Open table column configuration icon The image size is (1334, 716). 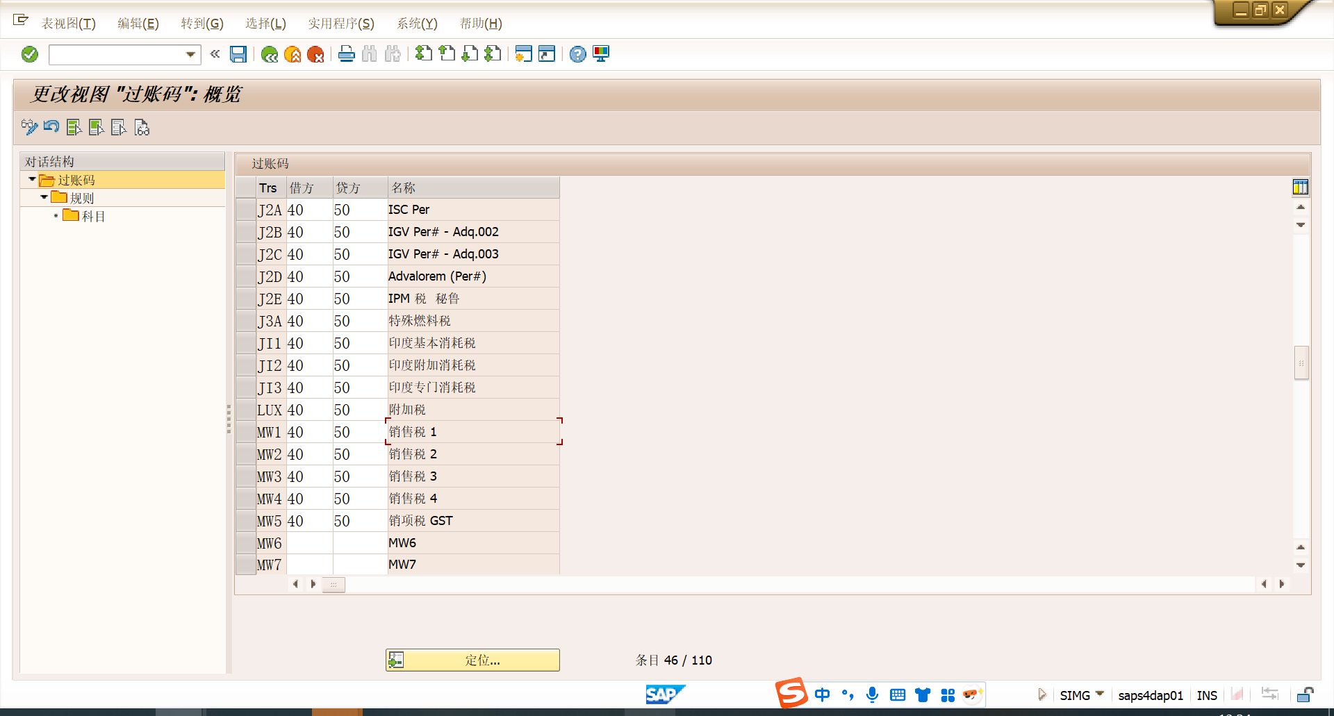tap(1300, 187)
